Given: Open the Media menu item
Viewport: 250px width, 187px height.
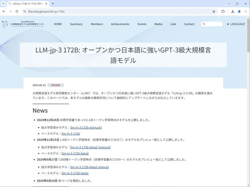Looking at the screenshot, I should pyautogui.click(x=158, y=24).
